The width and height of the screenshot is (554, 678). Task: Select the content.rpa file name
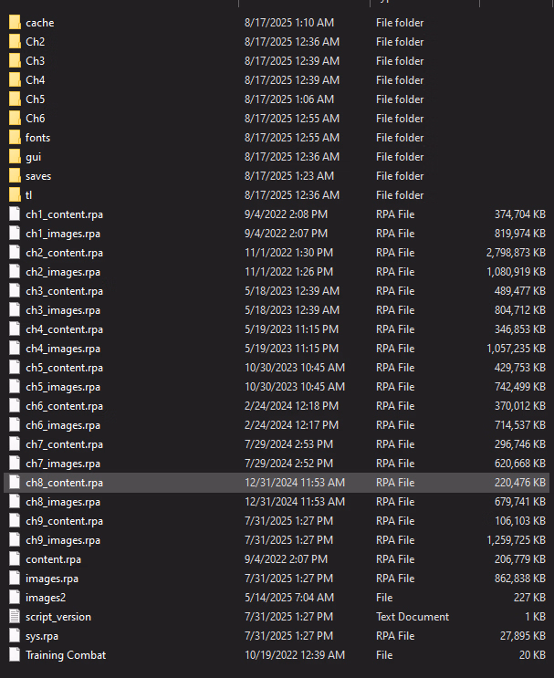click(53, 559)
